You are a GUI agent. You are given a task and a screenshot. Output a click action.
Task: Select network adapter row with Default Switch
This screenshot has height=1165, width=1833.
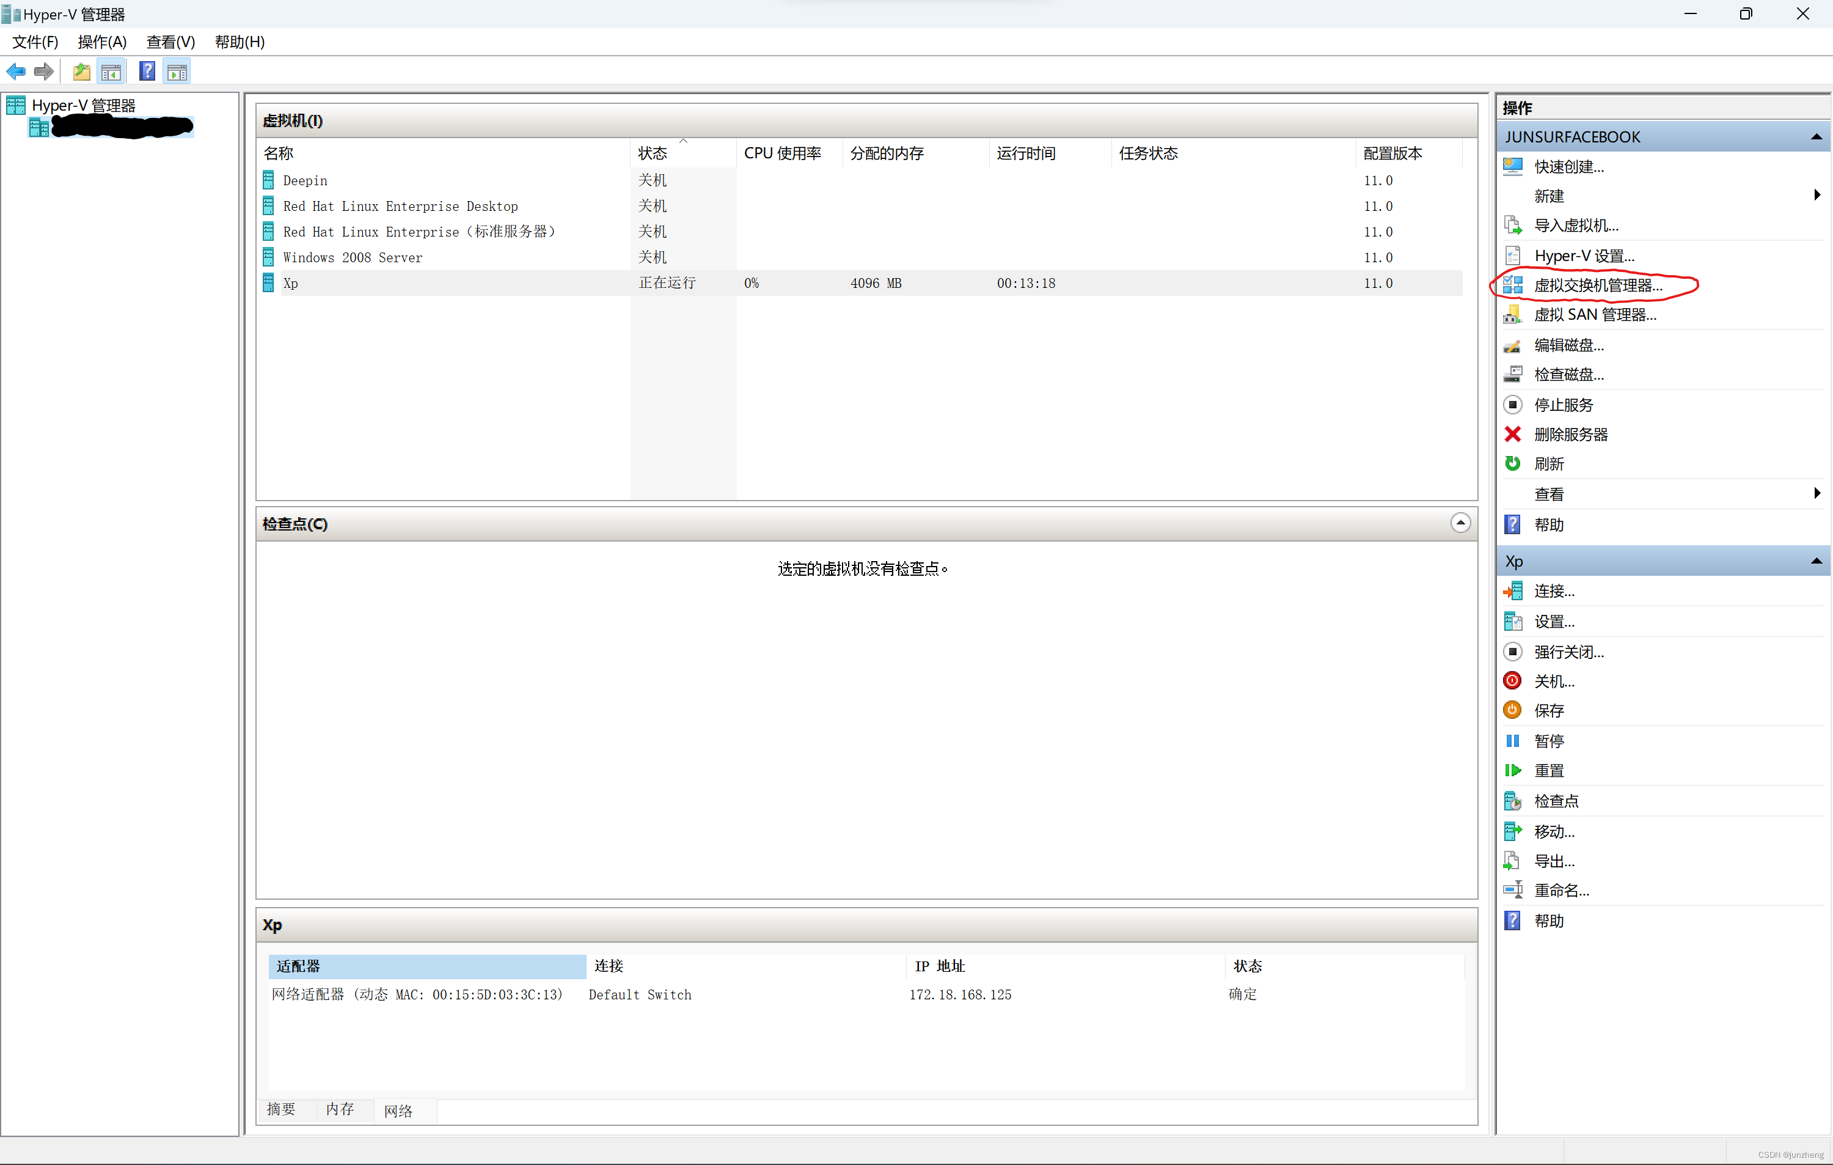click(x=866, y=995)
